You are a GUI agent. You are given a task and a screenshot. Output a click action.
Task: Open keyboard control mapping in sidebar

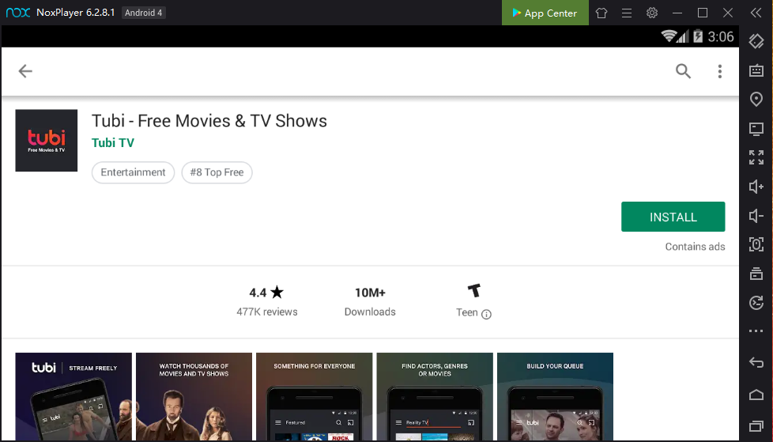(756, 71)
